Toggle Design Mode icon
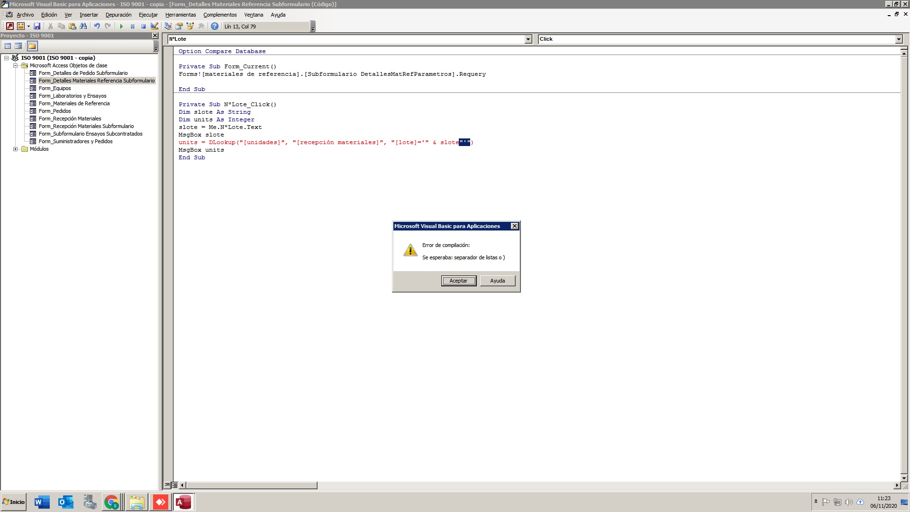Image resolution: width=910 pixels, height=512 pixels. click(x=155, y=26)
